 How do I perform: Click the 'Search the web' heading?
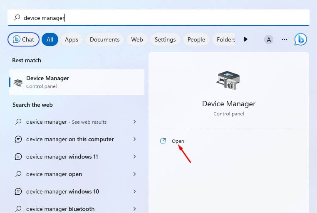point(32,105)
